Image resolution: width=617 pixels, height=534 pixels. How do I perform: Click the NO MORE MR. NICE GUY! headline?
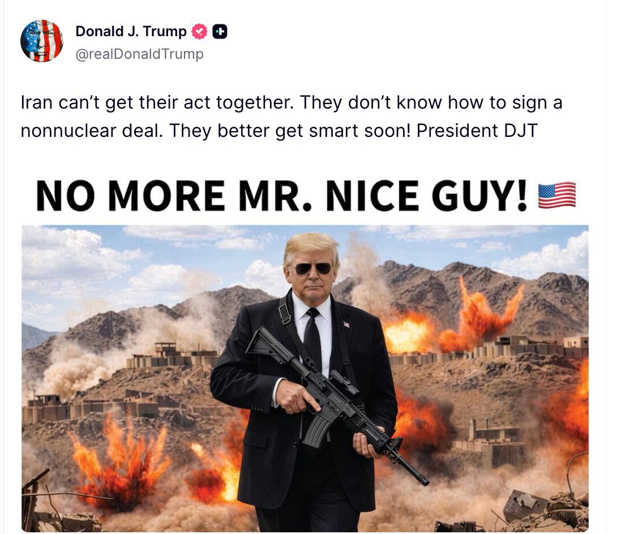(282, 196)
